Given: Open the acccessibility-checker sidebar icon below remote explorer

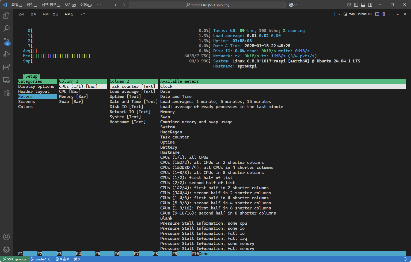Looking at the screenshot, I should [6, 93].
